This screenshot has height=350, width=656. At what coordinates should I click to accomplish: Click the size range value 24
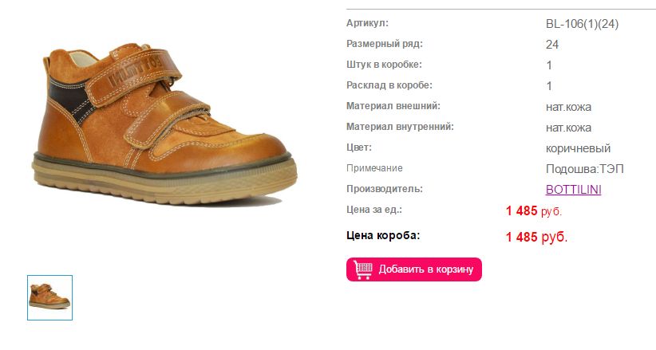tap(551, 45)
